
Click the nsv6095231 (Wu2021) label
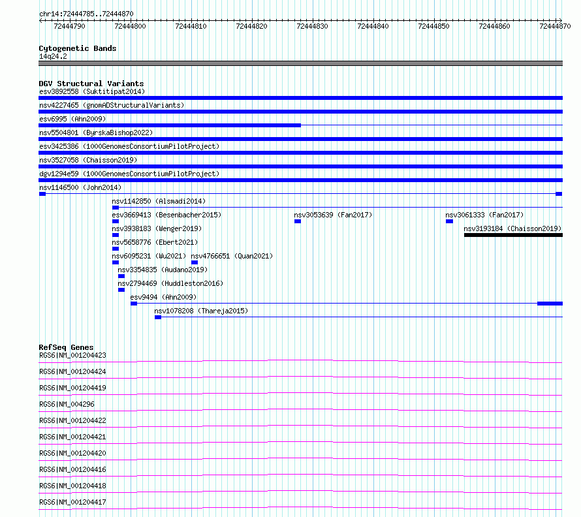click(149, 256)
